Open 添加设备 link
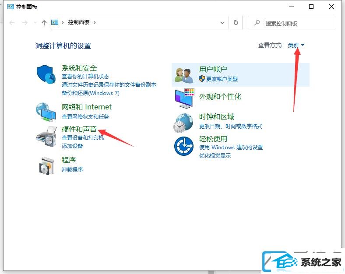This screenshot has width=345, height=274. click(x=72, y=146)
